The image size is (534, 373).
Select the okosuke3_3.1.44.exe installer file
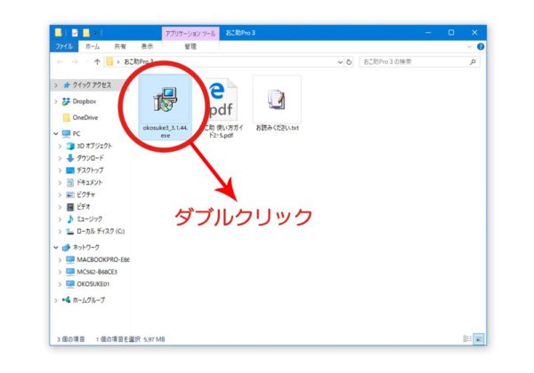pos(166,107)
